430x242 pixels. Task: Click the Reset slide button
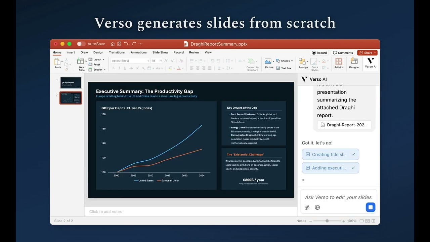[94, 65]
